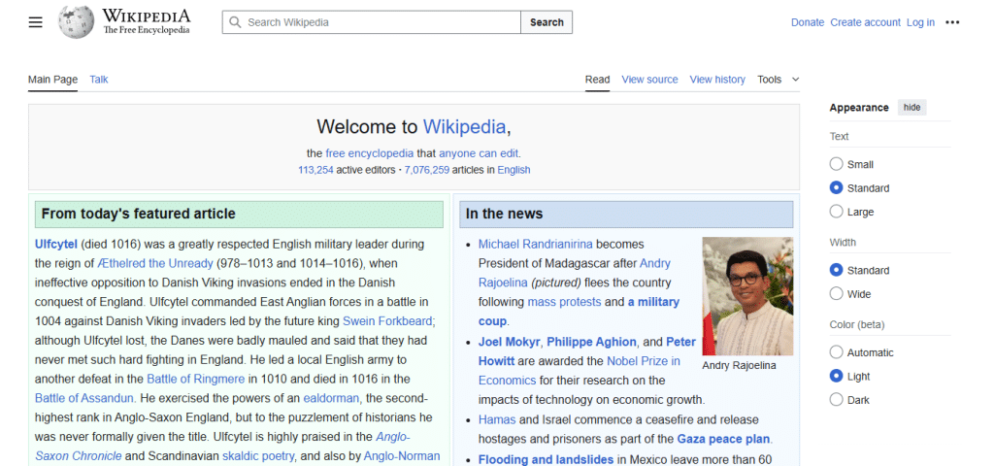Screen dimensions: 994x466
Task: Open the Anglo-Norman link
Action: point(402,456)
